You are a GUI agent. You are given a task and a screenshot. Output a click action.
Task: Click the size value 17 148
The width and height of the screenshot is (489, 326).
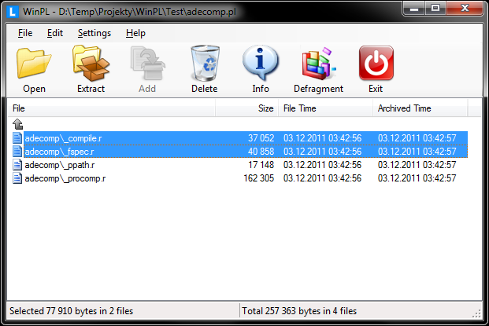coord(261,165)
